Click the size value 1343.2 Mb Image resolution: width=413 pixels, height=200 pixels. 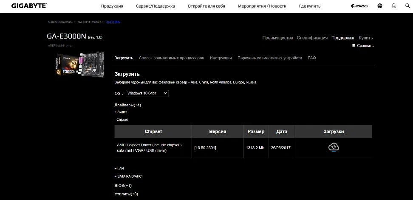coord(255,148)
